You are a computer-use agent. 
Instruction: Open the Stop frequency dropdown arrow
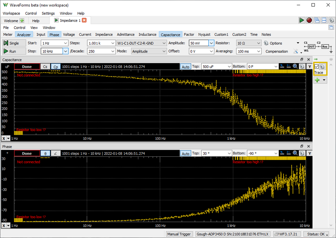point(65,51)
